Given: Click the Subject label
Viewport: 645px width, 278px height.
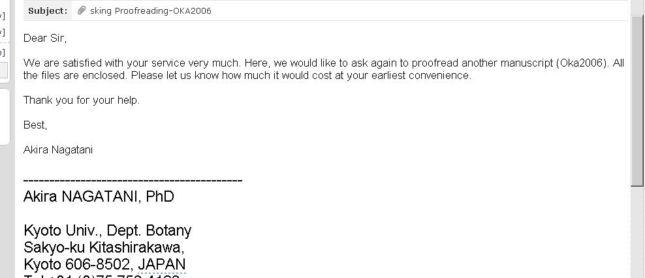Looking at the screenshot, I should (48, 11).
